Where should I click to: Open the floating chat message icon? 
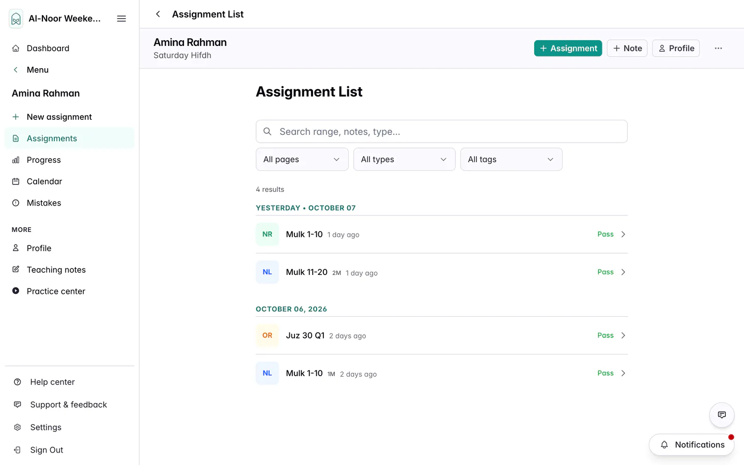[x=722, y=415]
